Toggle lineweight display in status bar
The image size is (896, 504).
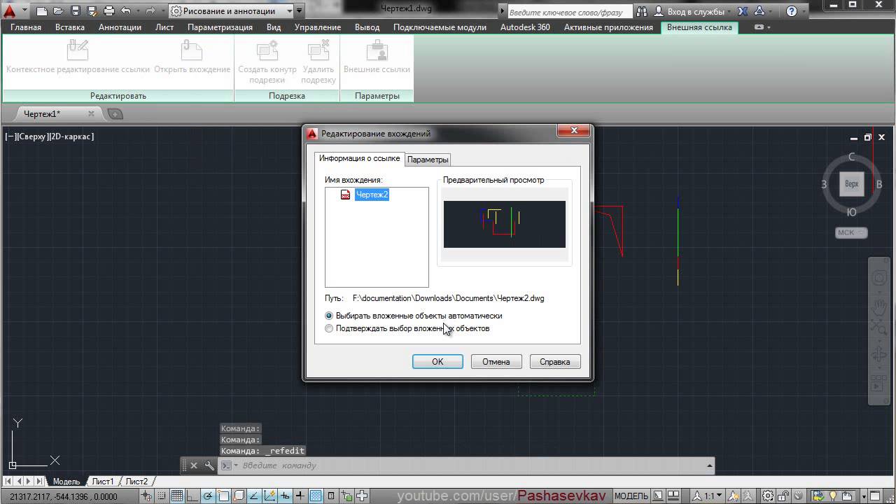coord(300,496)
